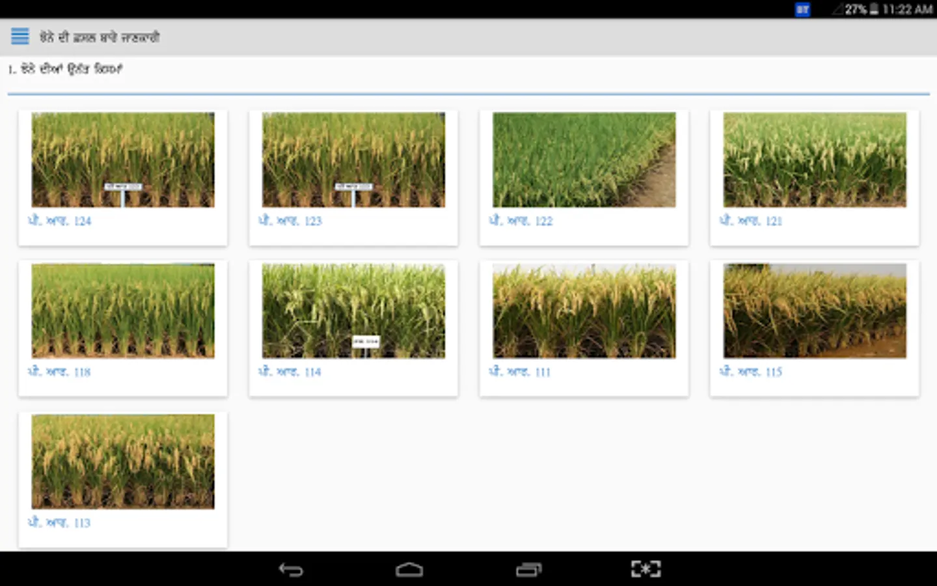The width and height of the screenshot is (937, 586).
Task: Click the variety label ending in 113
Action: [59, 522]
